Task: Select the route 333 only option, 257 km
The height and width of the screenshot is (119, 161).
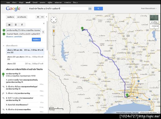Action: [x=25, y=64]
